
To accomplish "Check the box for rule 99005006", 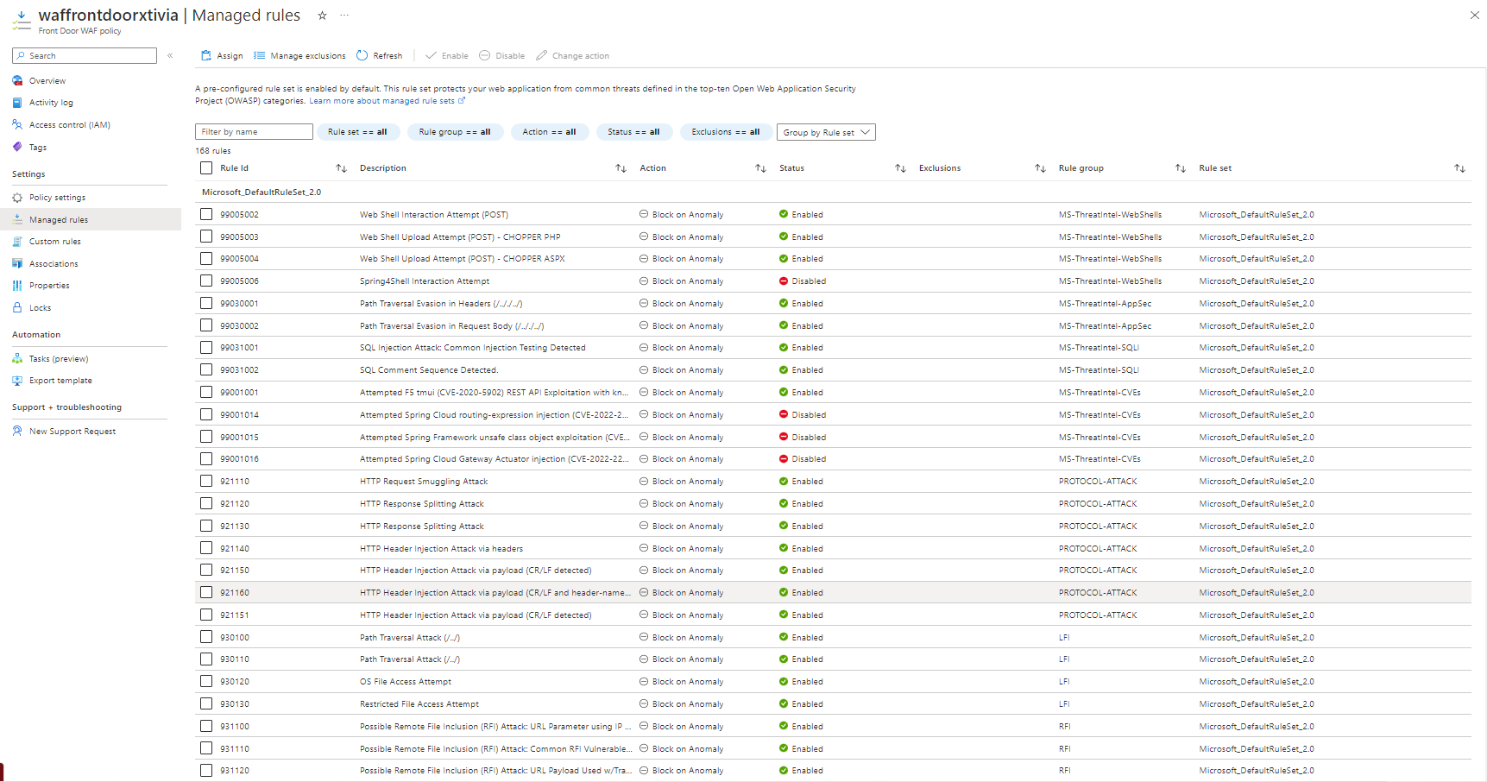I will [x=206, y=281].
